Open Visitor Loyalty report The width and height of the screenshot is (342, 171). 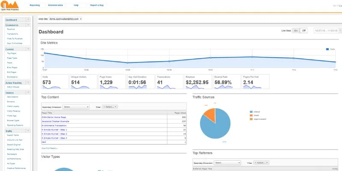pos(13,106)
